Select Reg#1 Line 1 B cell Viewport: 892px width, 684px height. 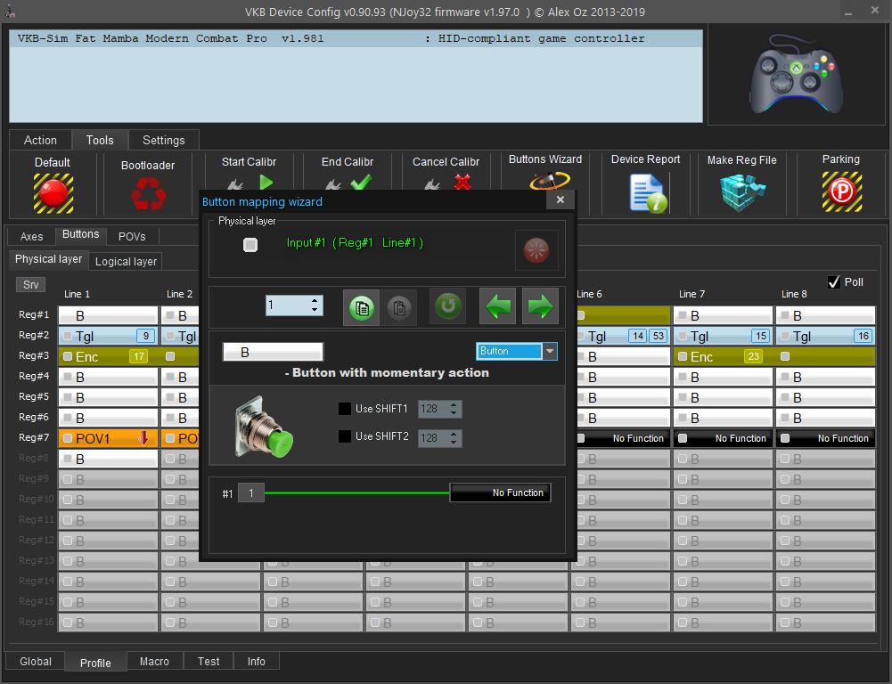[108, 315]
